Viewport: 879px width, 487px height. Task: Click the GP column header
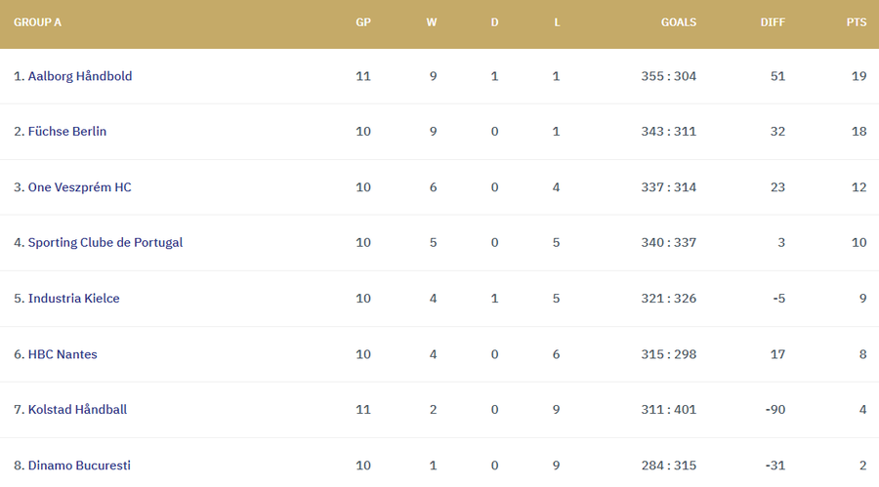pos(363,22)
